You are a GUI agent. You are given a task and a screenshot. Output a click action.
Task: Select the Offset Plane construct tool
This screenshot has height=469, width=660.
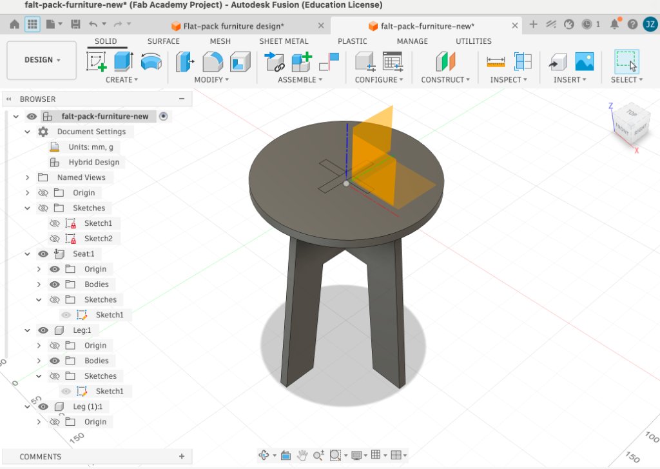(445, 61)
